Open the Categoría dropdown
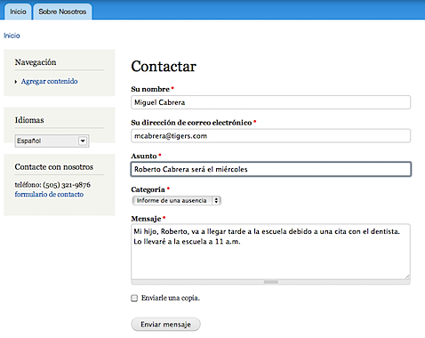Image resolution: width=425 pixels, height=338 pixels. click(176, 201)
